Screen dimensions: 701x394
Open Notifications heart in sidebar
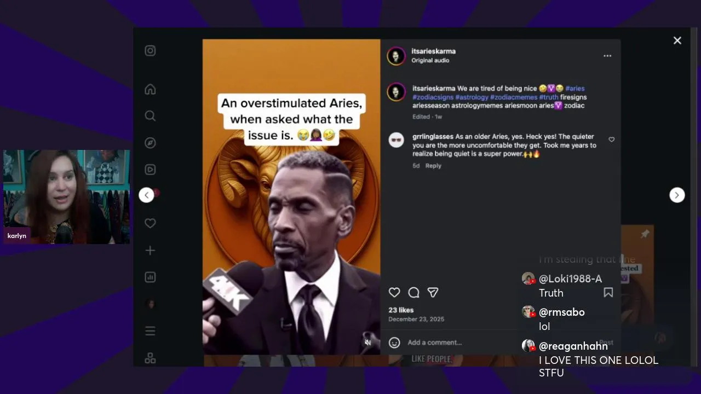coord(150,223)
